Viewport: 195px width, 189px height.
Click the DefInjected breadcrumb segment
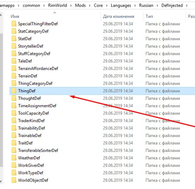coord(172,5)
